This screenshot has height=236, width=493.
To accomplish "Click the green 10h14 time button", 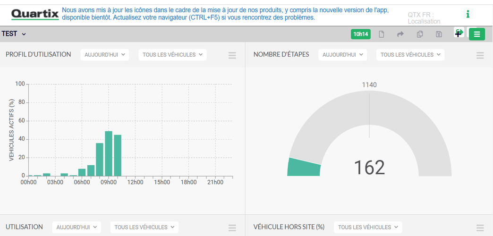I will pyautogui.click(x=361, y=34).
